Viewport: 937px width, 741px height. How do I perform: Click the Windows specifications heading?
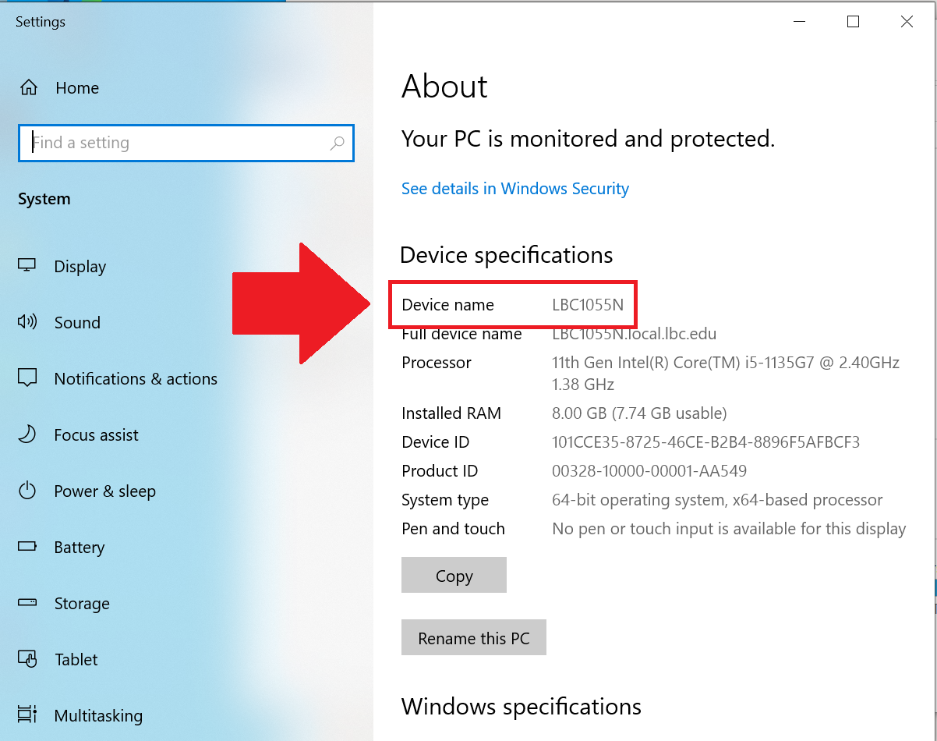point(521,707)
